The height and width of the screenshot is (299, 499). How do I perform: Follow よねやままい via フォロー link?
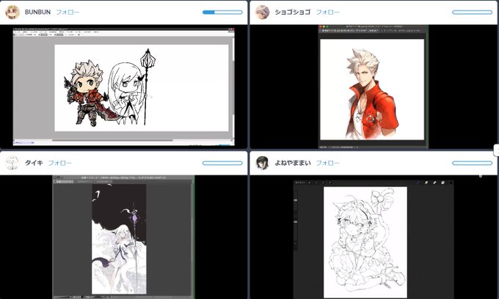tap(327, 163)
